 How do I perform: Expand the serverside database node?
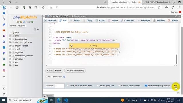tap(10, 59)
